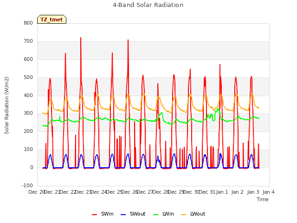Click the Time axis label

click(262, 199)
